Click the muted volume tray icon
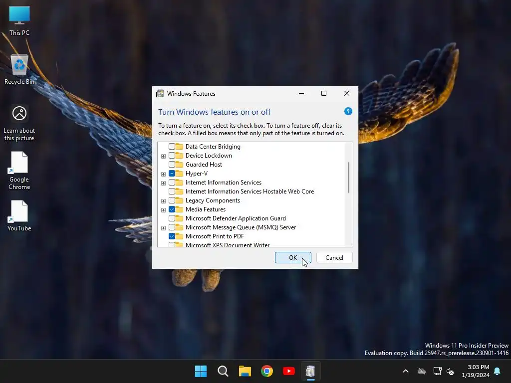511x383 pixels. coord(450,371)
